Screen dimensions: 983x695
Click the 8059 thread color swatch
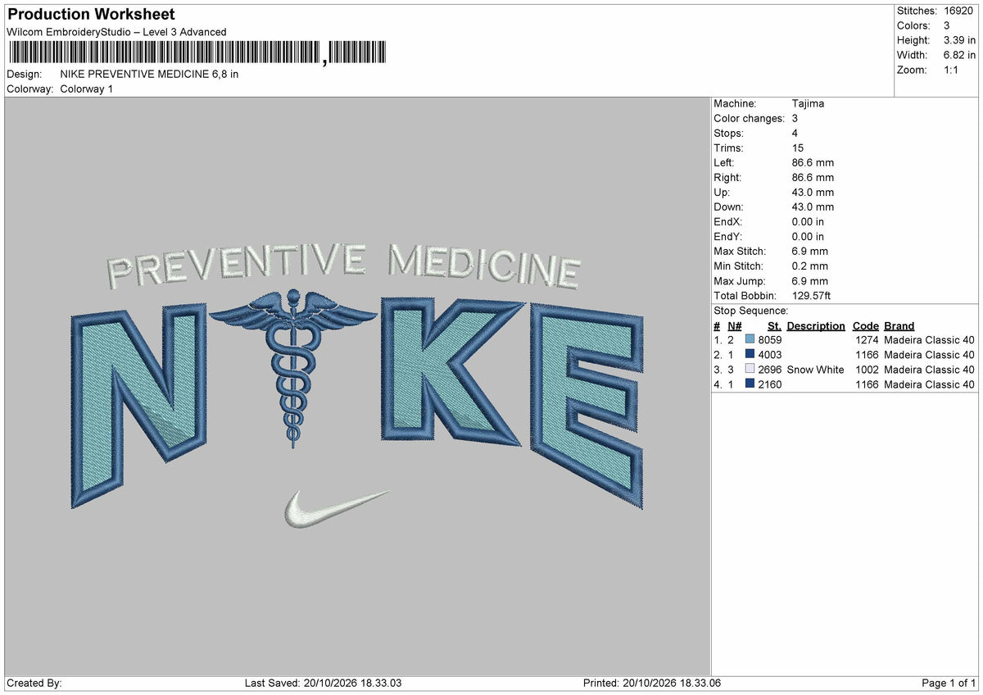750,340
